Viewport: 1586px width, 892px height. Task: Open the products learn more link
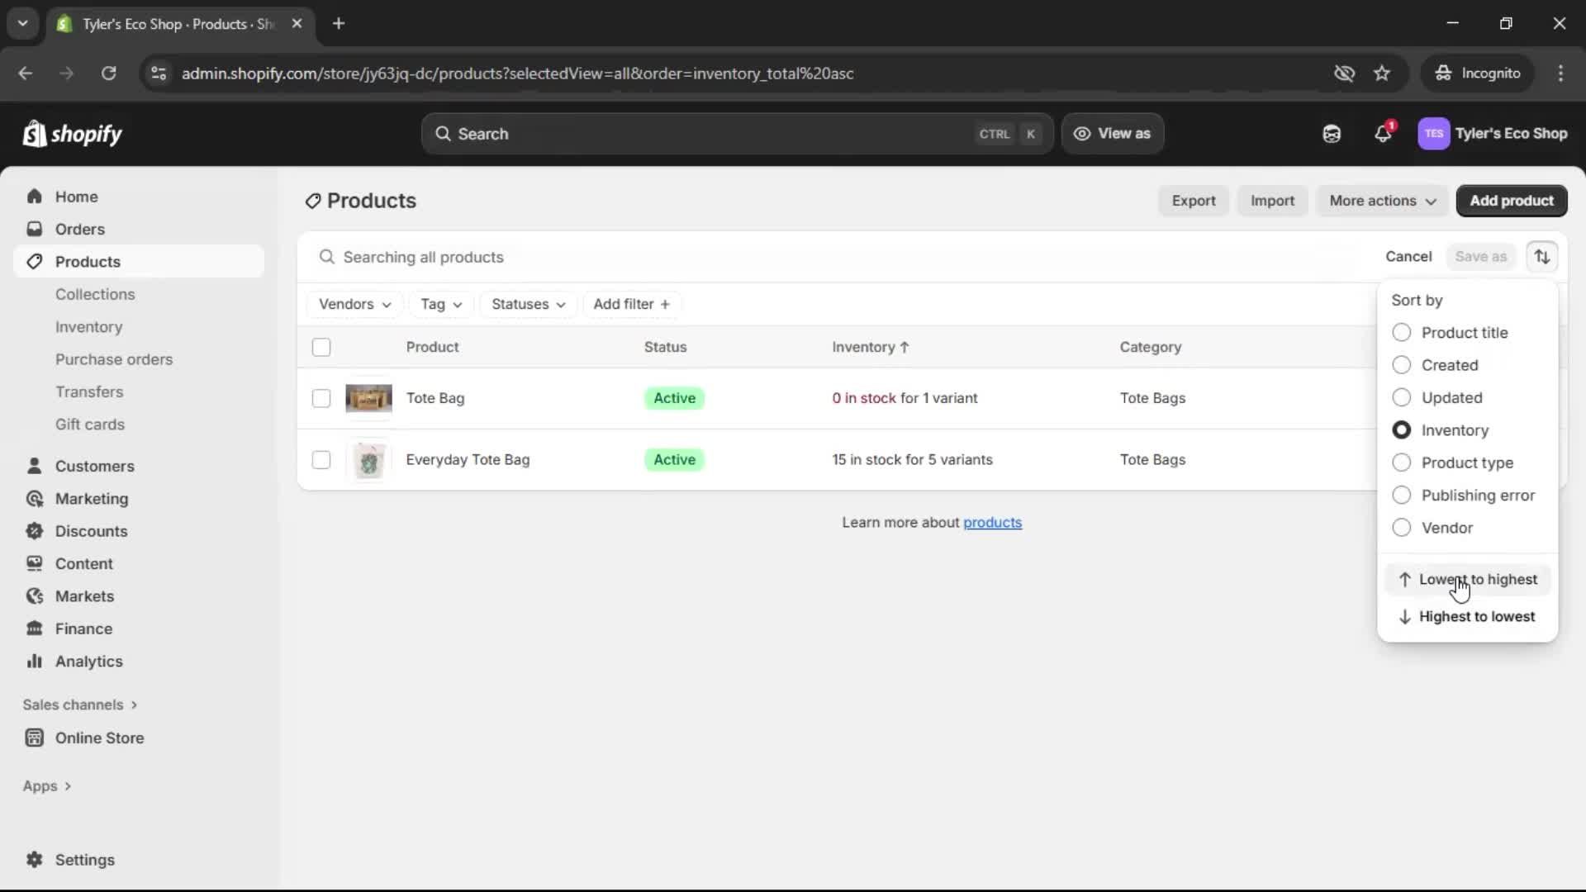tap(993, 522)
